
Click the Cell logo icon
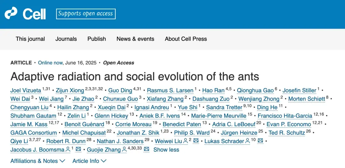11,14
